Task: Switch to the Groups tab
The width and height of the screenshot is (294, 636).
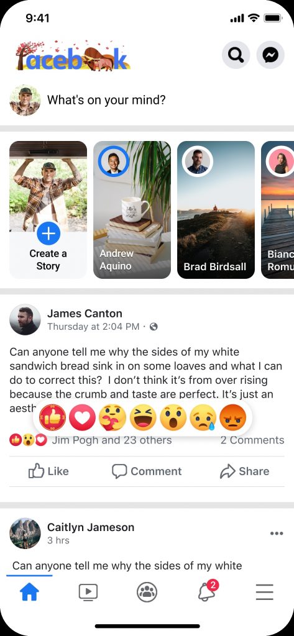Action: [147, 592]
